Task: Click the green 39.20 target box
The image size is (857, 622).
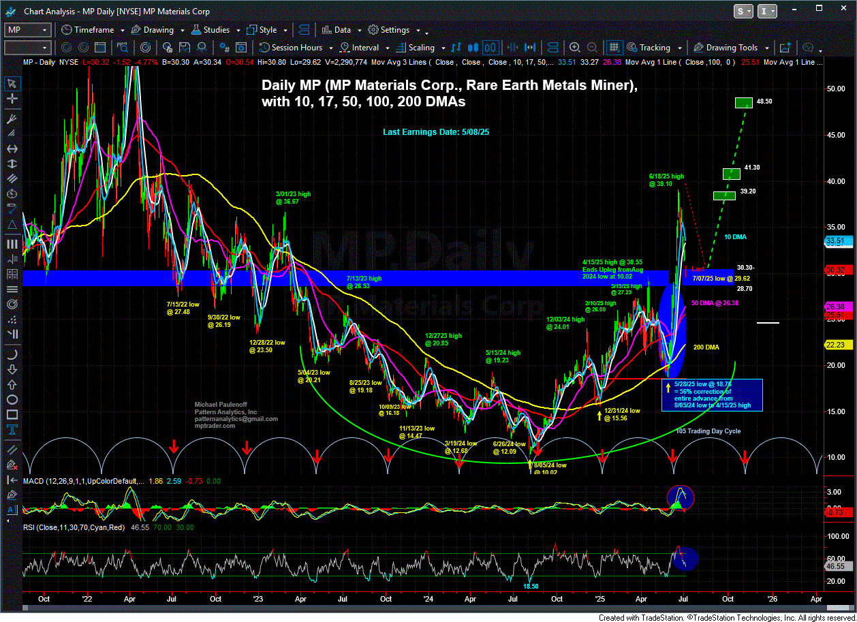Action: (x=724, y=196)
